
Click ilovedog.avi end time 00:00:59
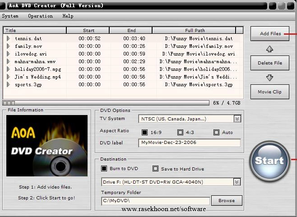tap(135, 54)
